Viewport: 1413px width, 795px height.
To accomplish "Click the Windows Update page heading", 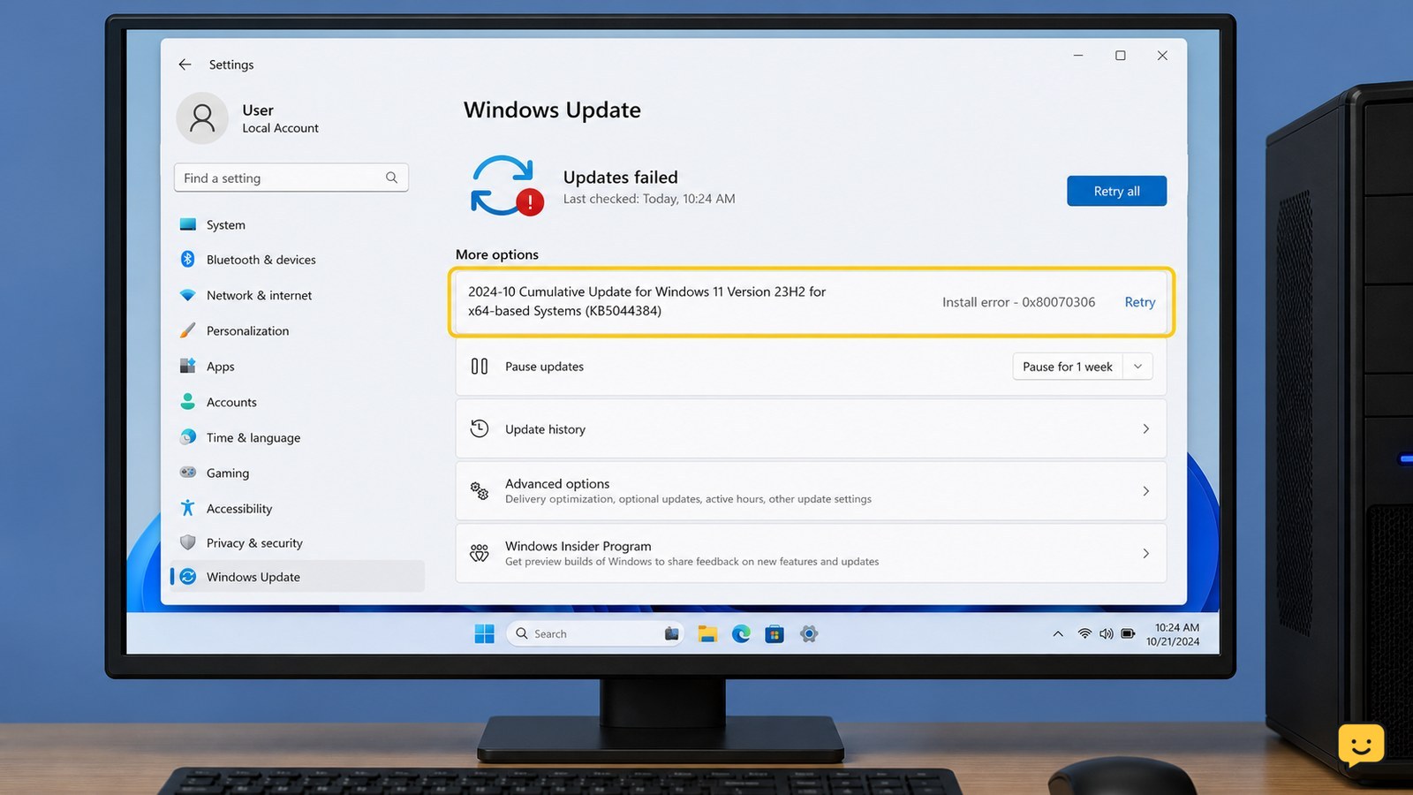I will (552, 110).
